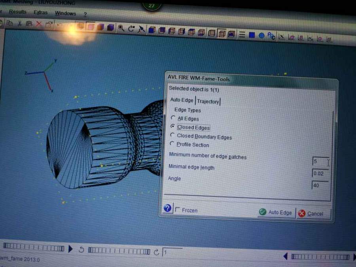Click the bottom-right striped slider
Image resolution: width=356 pixels, height=267 pixels.
tap(320, 257)
